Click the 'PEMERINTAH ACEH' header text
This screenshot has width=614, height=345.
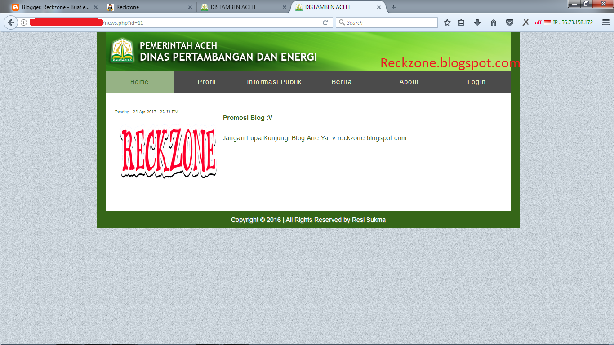tap(178, 45)
